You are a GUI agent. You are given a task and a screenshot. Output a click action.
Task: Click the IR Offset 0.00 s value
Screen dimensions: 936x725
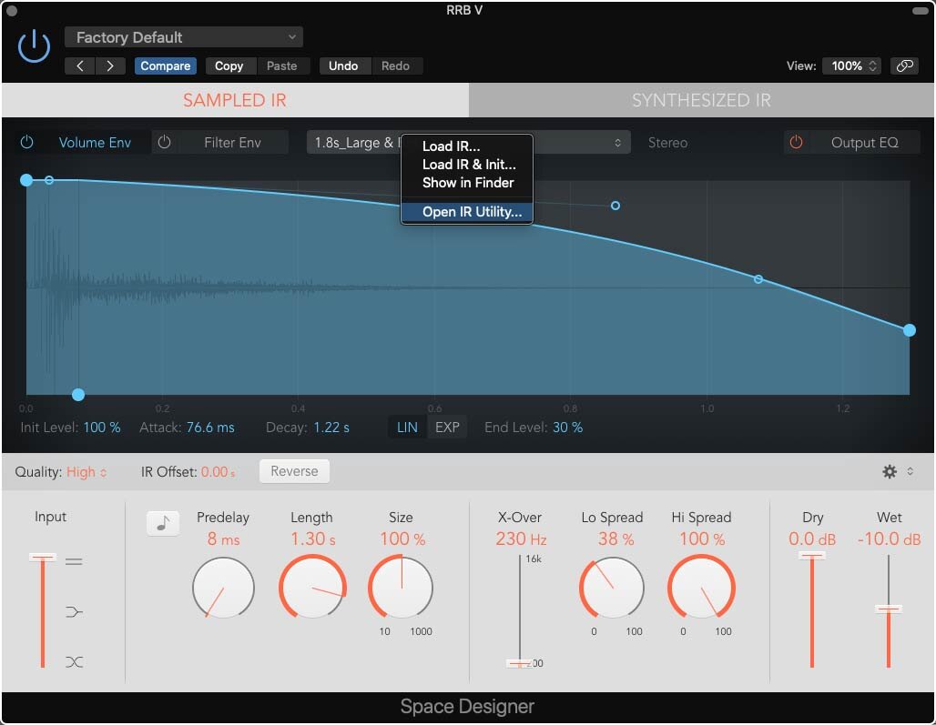click(218, 472)
